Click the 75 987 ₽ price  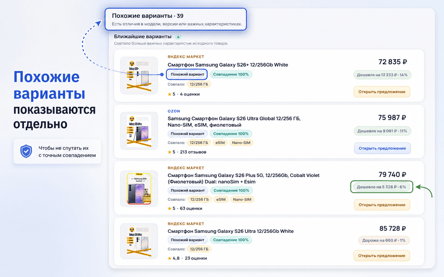coord(392,118)
